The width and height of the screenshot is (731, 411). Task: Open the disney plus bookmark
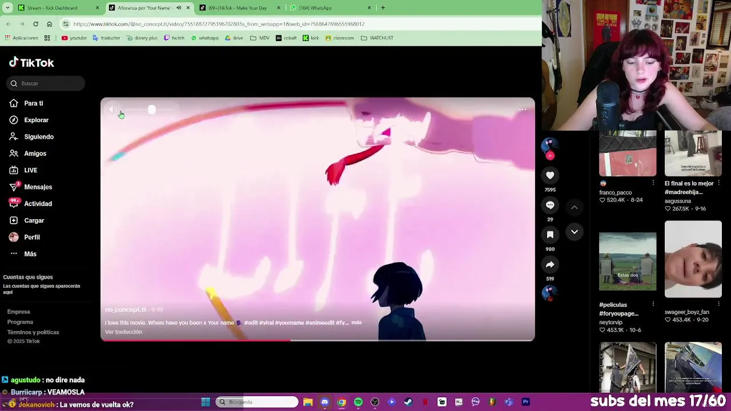142,38
